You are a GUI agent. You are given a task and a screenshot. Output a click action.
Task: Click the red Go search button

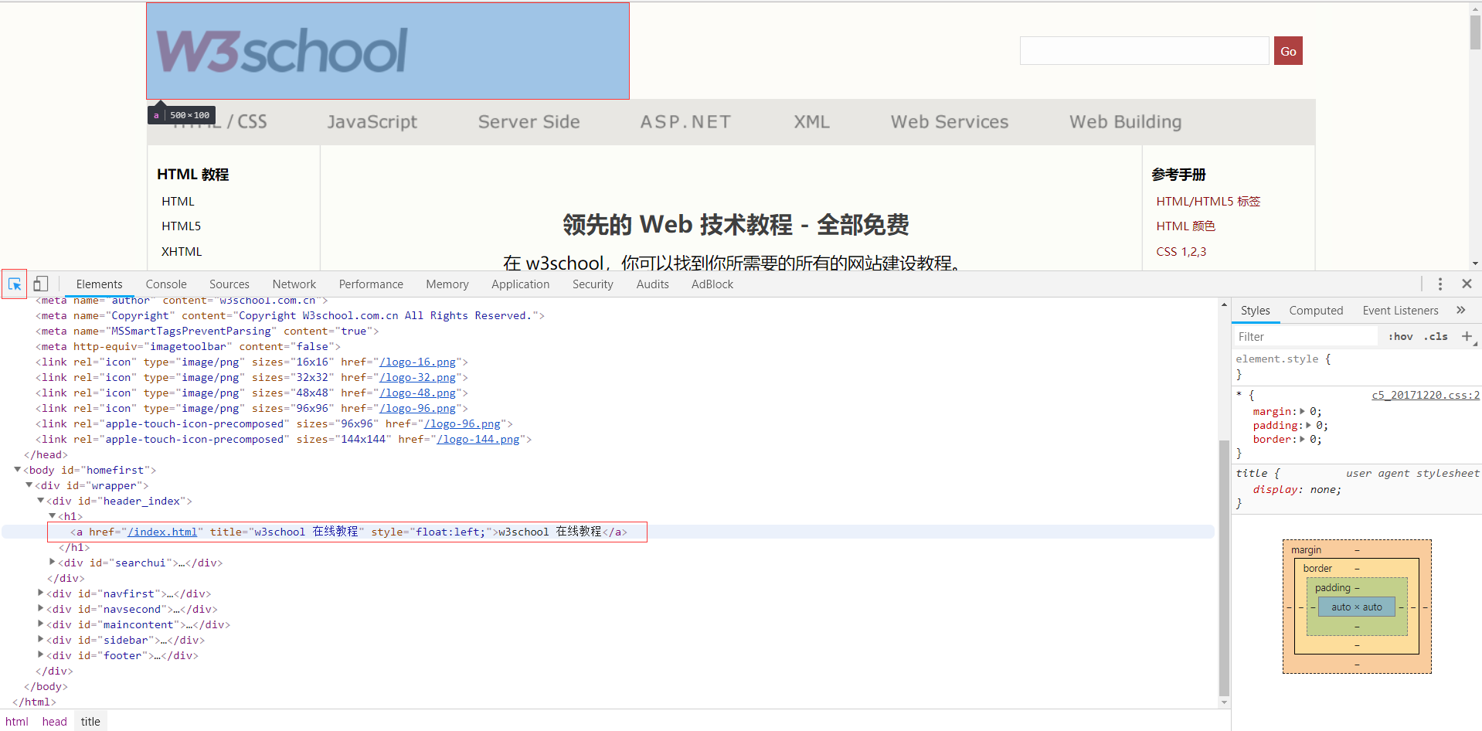point(1288,51)
